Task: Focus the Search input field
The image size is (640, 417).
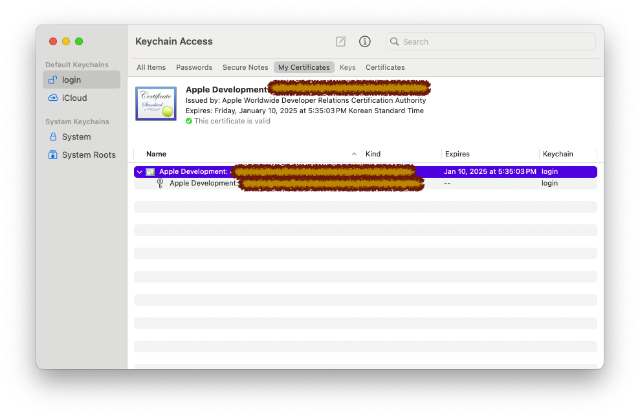Action: tap(491, 41)
